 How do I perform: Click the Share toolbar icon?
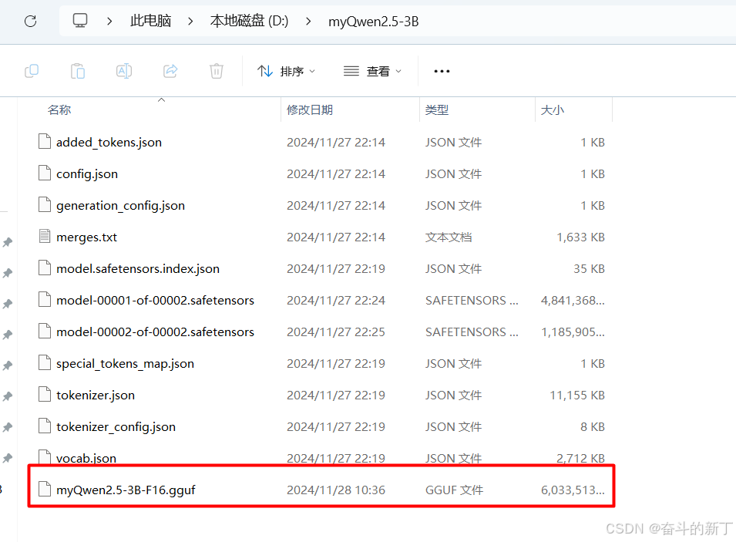coord(170,71)
